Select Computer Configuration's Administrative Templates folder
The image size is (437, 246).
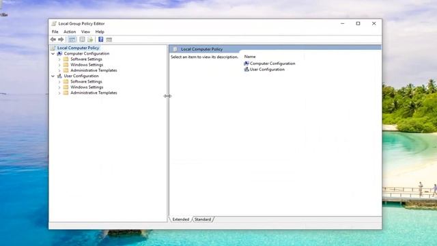(94, 70)
